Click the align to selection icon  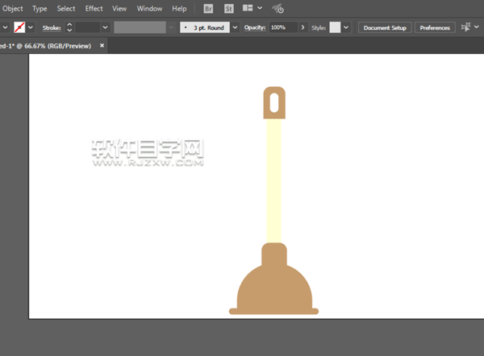point(465,27)
